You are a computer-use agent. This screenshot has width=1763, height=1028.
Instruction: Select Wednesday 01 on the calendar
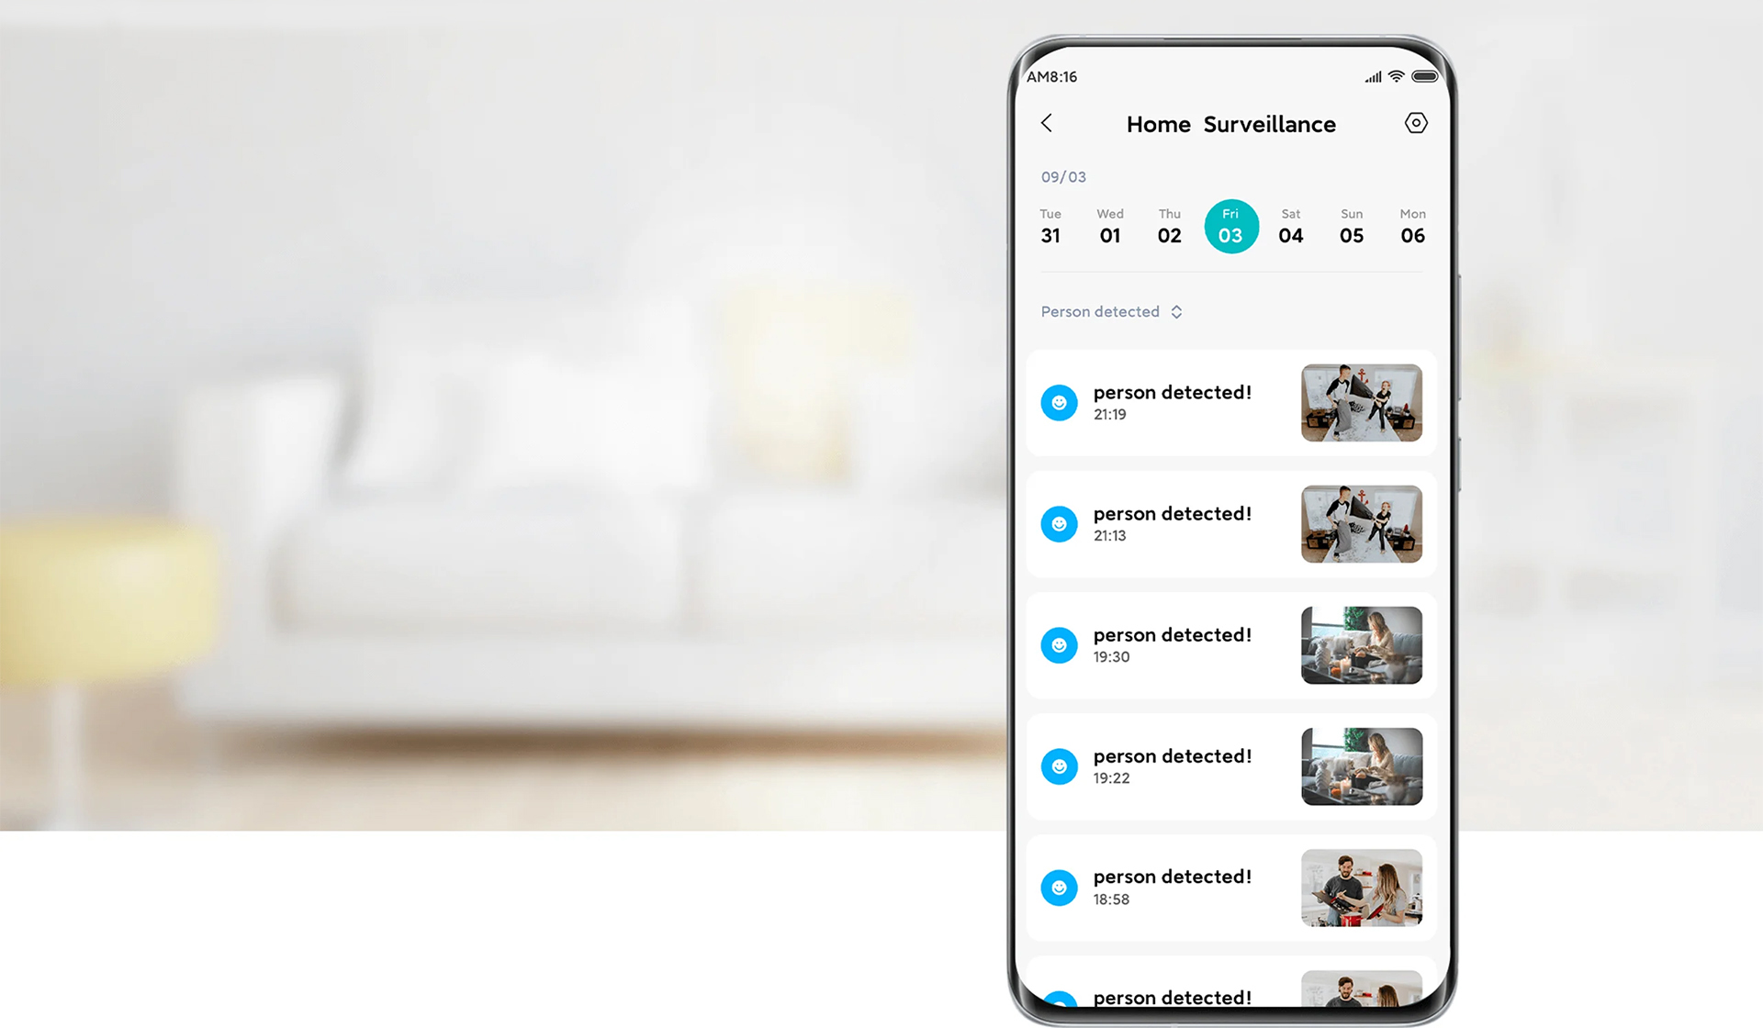coord(1108,227)
